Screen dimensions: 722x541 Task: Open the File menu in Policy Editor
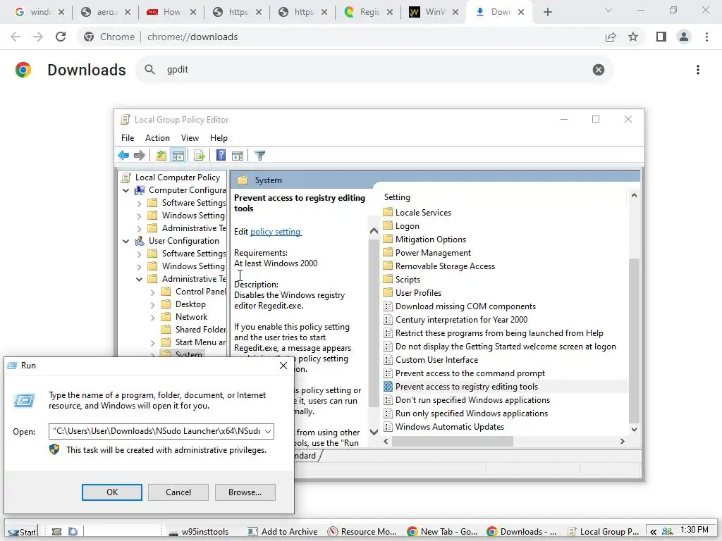tap(128, 138)
